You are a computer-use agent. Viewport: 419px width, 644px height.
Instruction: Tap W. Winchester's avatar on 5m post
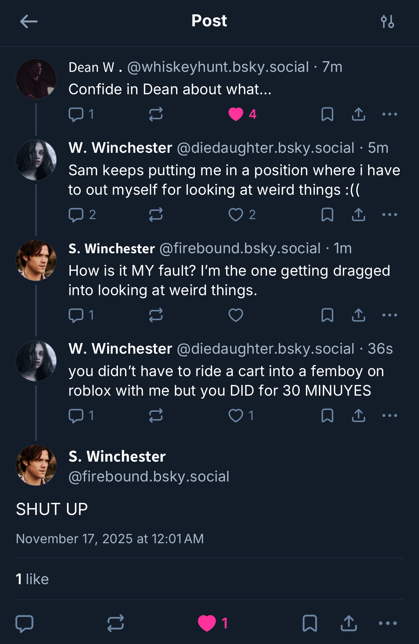pos(36,160)
